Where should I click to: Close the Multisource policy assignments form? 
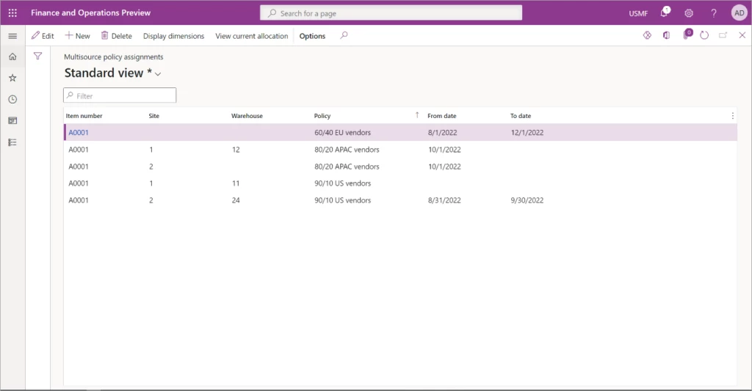pyautogui.click(x=742, y=35)
